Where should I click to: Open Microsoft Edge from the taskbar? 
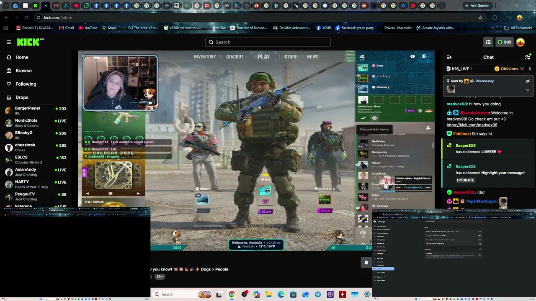[x=281, y=294]
